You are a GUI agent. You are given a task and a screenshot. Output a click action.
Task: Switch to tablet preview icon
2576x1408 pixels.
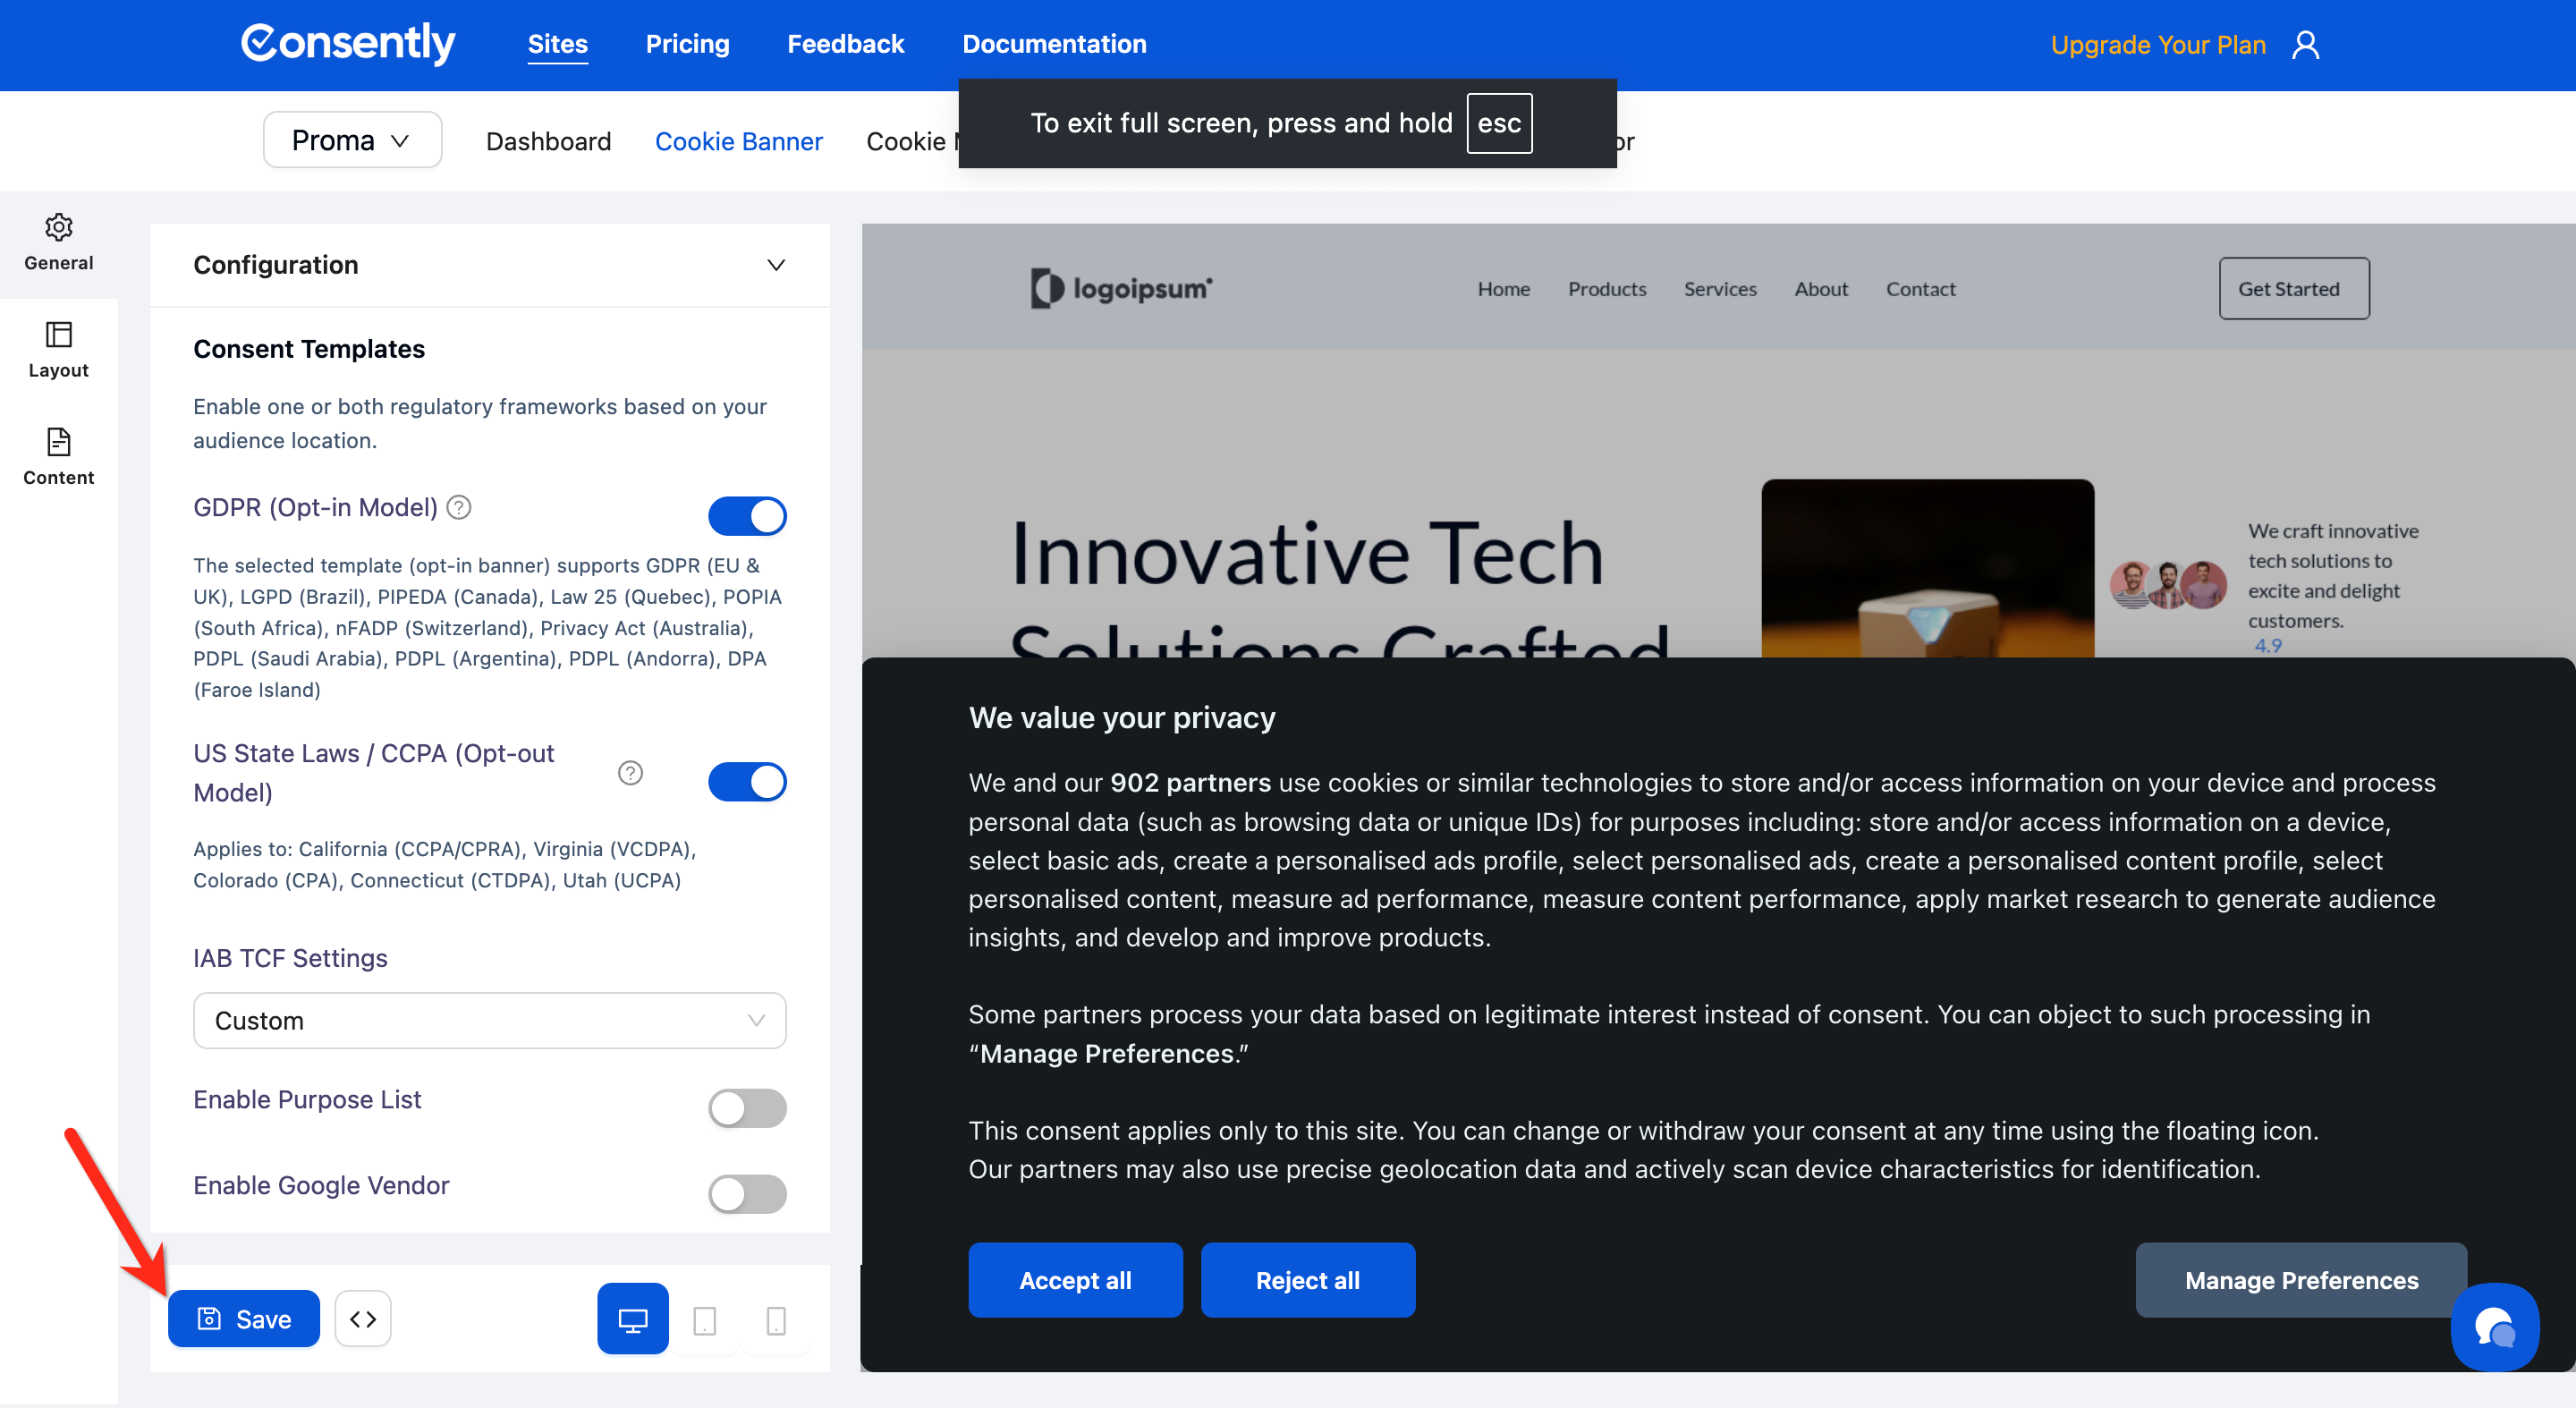tap(704, 1320)
